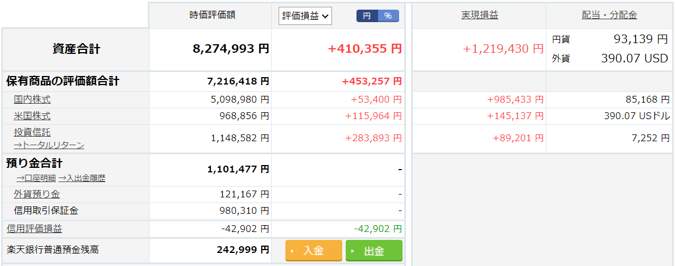Open the 投資信託 link
676x266 pixels.
pos(32,133)
